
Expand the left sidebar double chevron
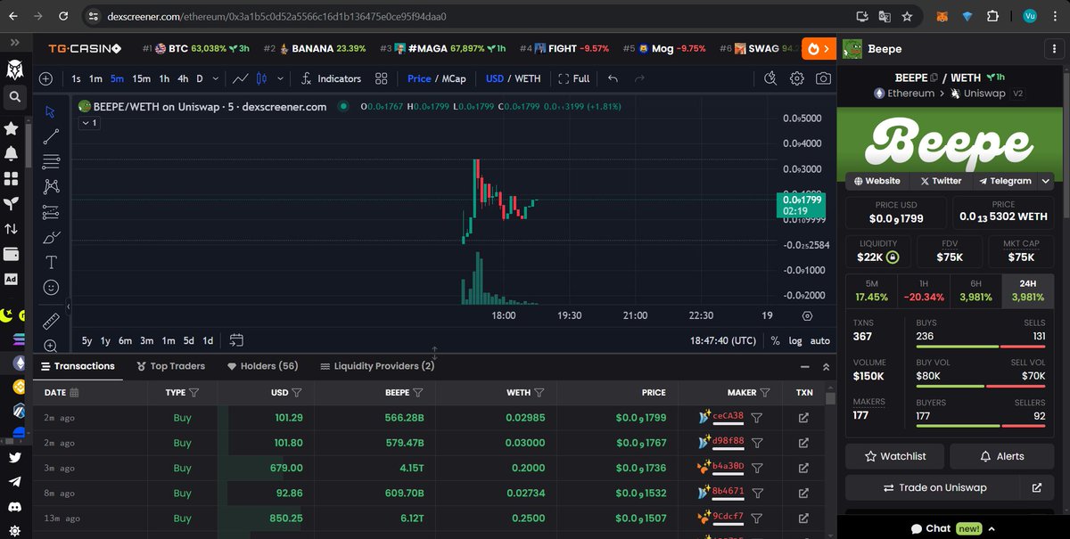pyautogui.click(x=15, y=42)
